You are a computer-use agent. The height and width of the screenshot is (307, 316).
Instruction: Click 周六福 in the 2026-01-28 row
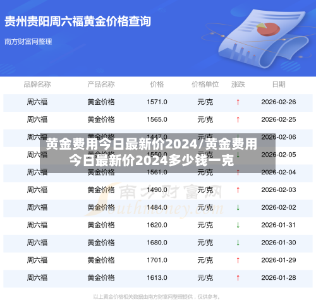tap(37, 278)
